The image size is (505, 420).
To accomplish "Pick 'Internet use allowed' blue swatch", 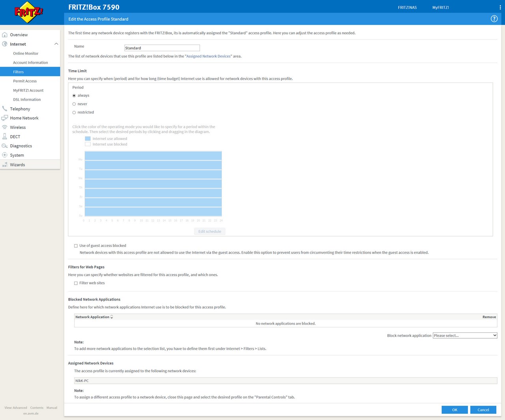I will pyautogui.click(x=88, y=138).
